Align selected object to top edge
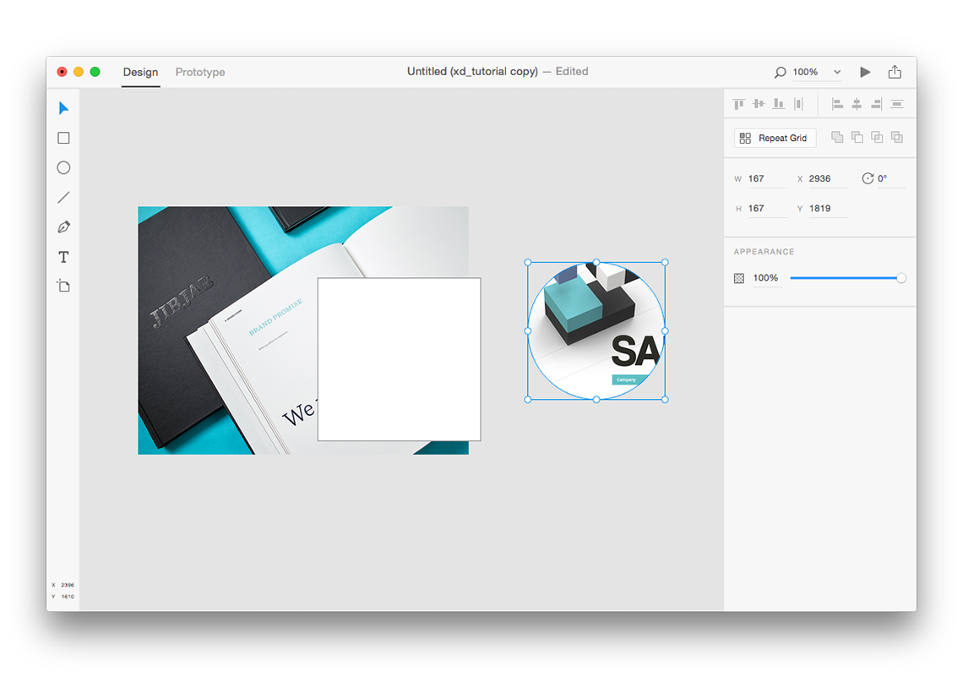This screenshot has width=963, height=682. tap(737, 103)
